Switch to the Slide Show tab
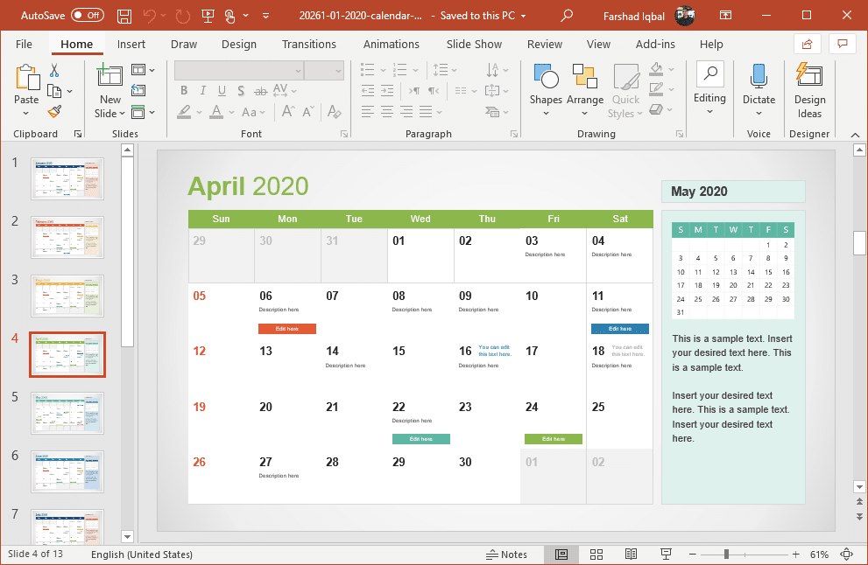868x565 pixels. tap(474, 44)
